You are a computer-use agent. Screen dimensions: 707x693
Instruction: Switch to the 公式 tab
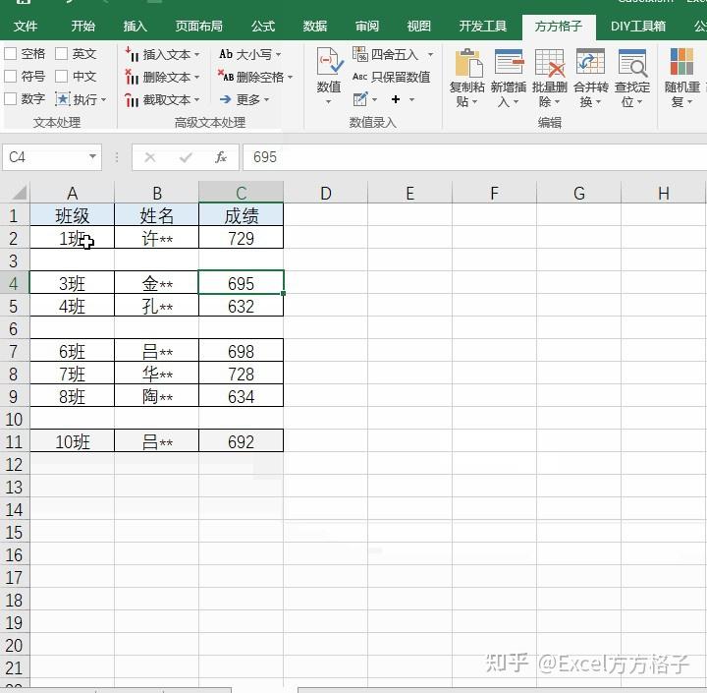click(263, 27)
